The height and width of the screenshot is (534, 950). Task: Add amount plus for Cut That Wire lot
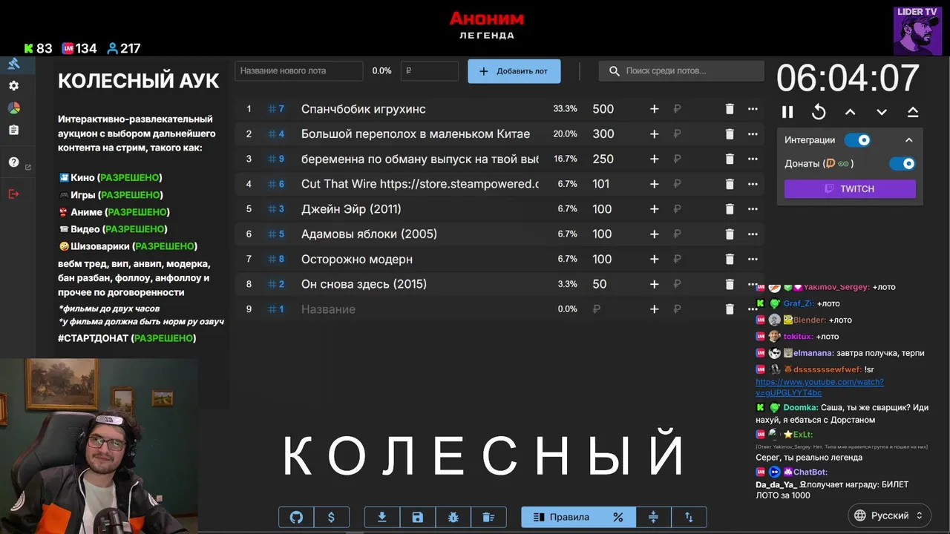point(654,184)
